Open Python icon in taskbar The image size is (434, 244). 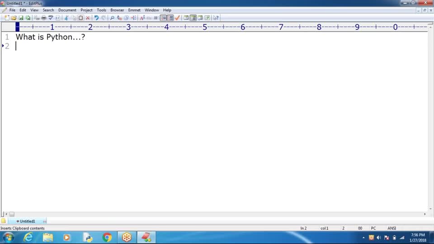click(87, 238)
